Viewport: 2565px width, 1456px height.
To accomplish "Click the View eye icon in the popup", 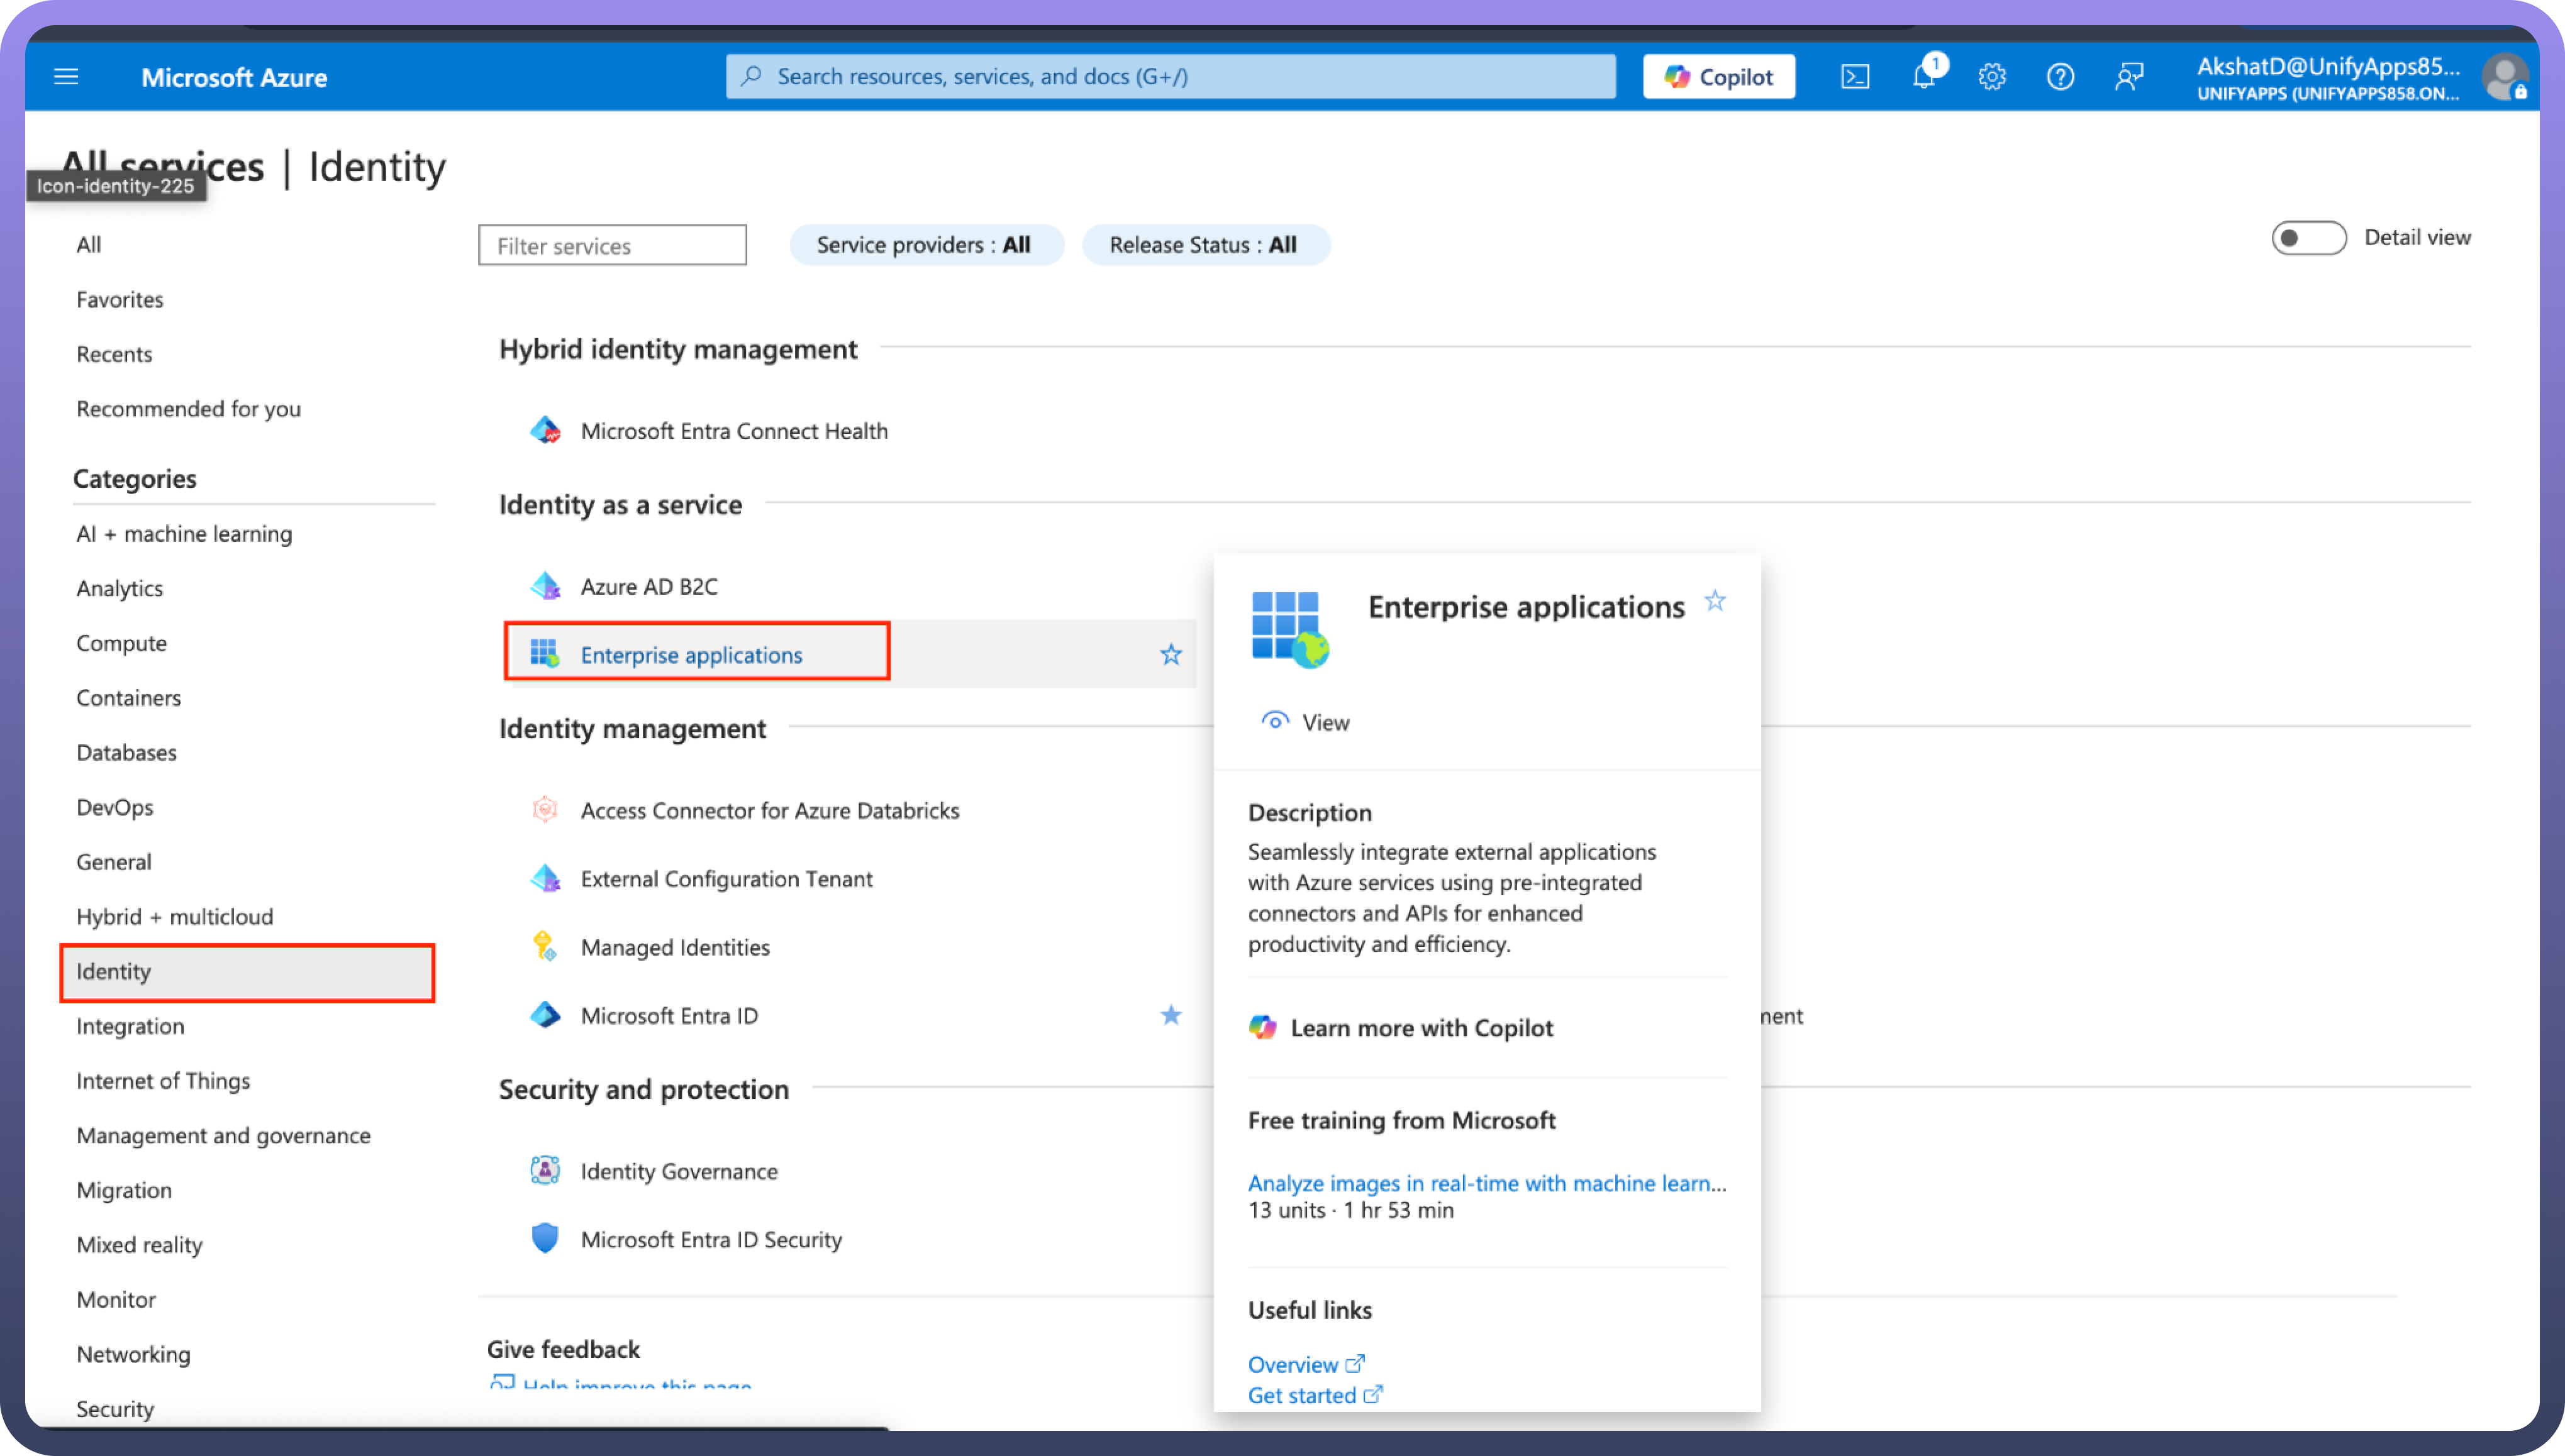I will pos(1274,721).
